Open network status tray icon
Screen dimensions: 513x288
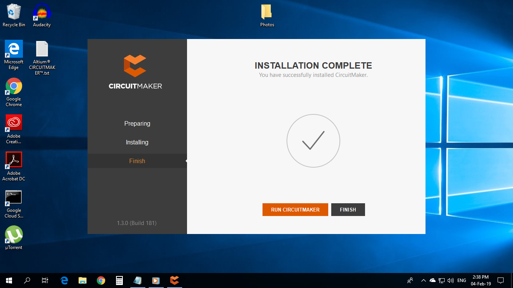click(442, 280)
